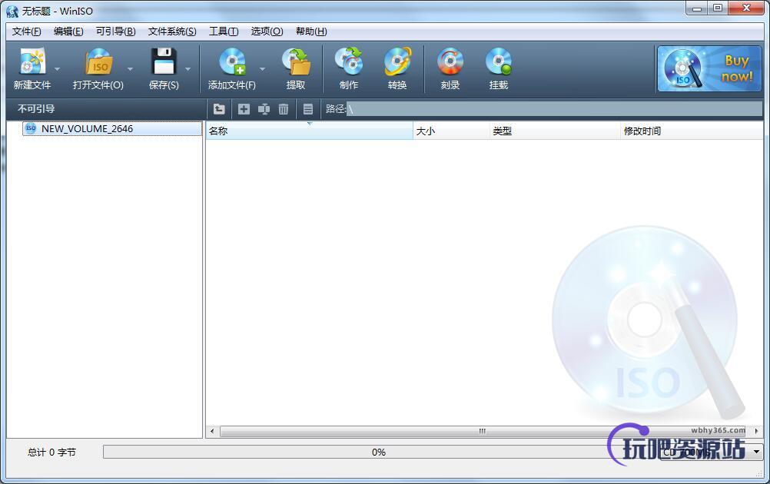This screenshot has height=484, width=770.
Task: Open the Add Files dropdown arrow
Action: point(262,68)
